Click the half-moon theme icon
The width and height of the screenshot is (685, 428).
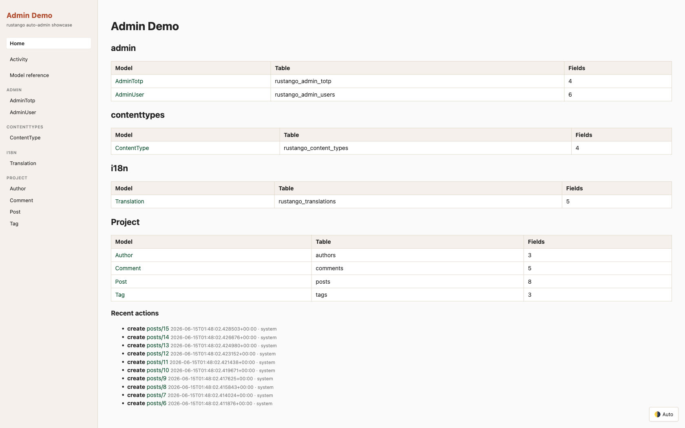657,414
